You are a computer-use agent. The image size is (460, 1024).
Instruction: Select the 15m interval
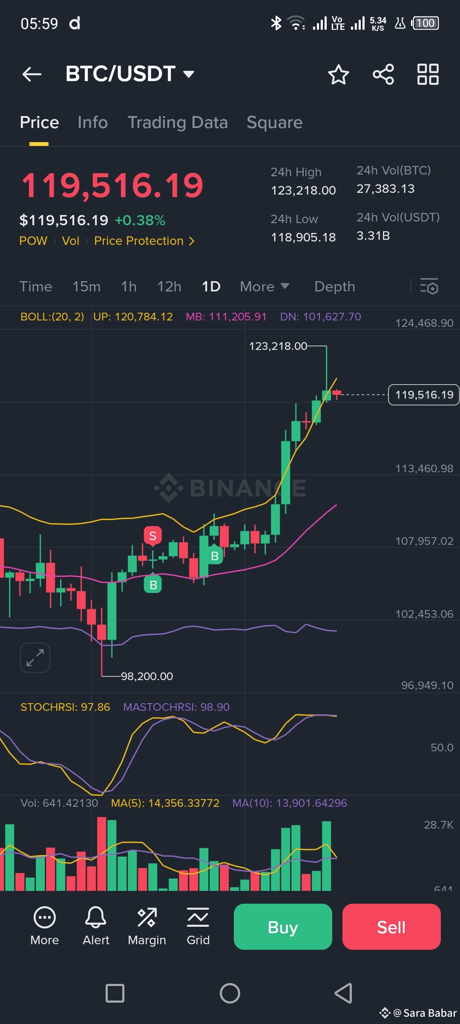click(86, 286)
